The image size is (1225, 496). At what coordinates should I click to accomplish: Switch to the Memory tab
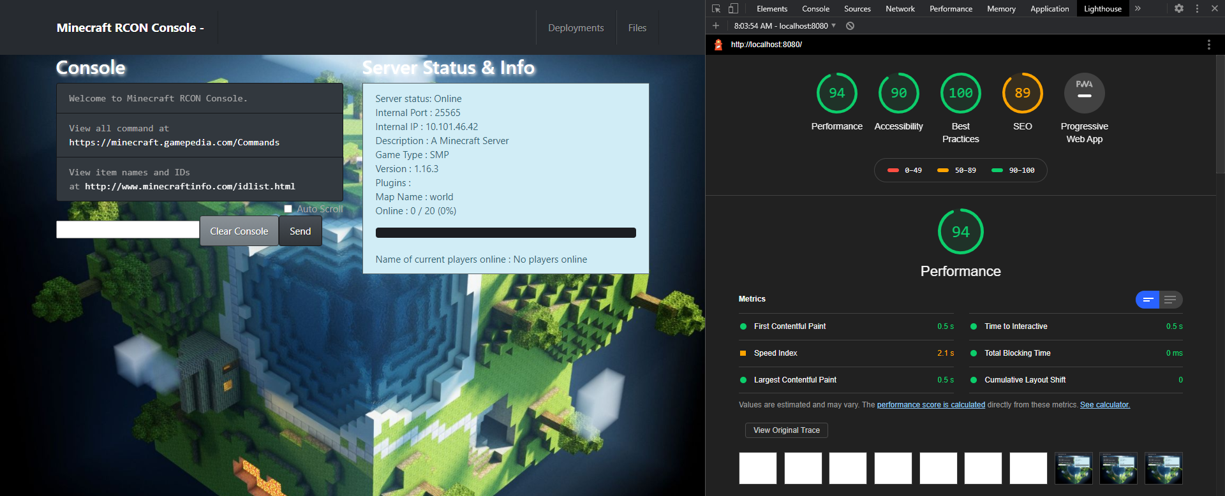[1001, 9]
